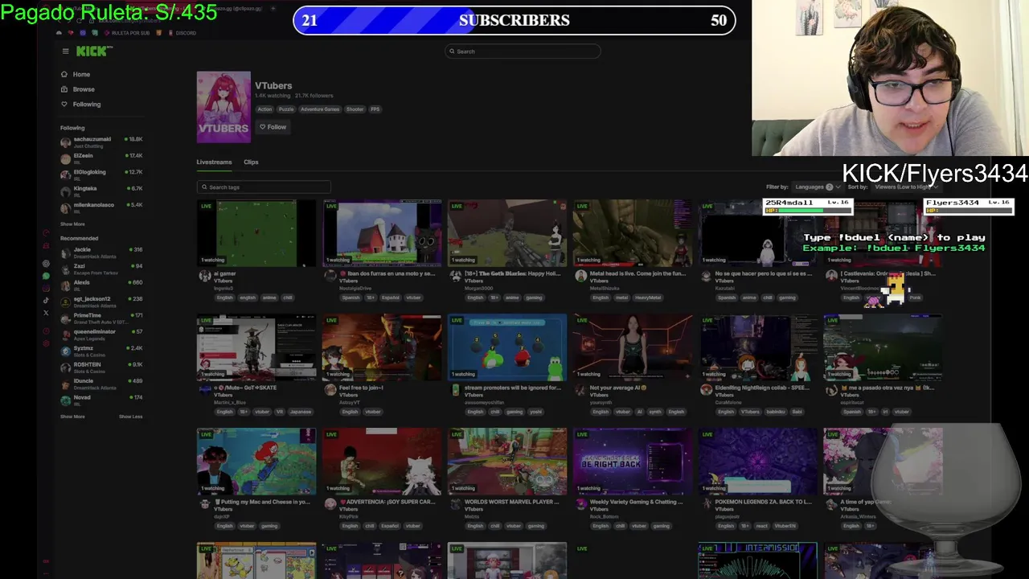Select the Shooter category tag
Image resolution: width=1029 pixels, height=579 pixels.
[x=355, y=109]
